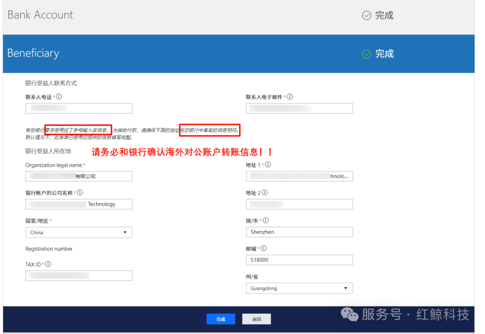Click 完成 status text beside Bank Account
485x334 pixels.
(x=384, y=15)
